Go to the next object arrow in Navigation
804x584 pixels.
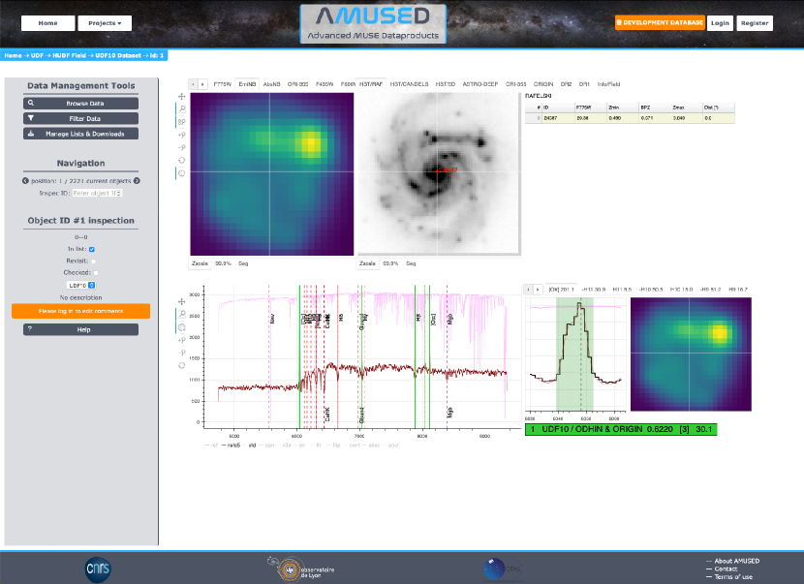[137, 181]
